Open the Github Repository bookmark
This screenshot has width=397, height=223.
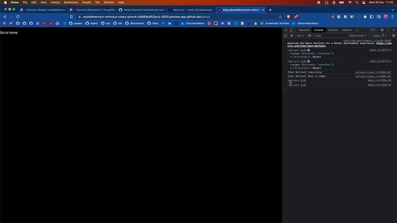305,24
